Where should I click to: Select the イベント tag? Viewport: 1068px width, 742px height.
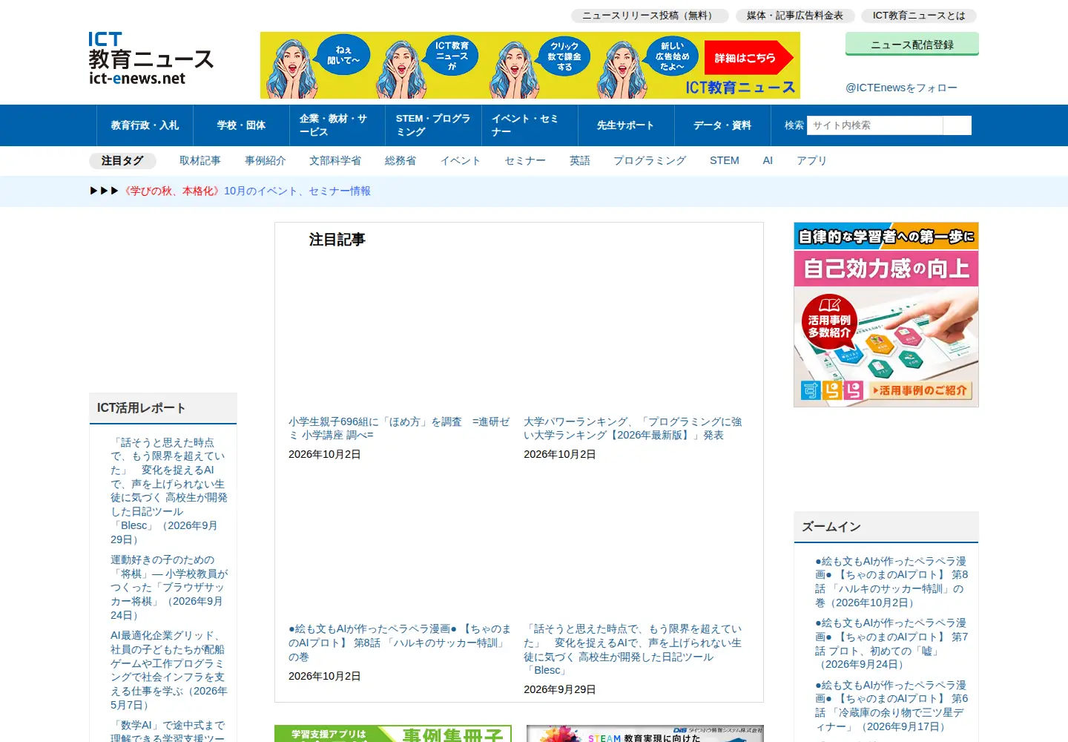[461, 160]
